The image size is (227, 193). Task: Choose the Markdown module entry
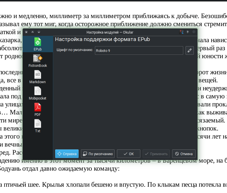tap(38, 77)
